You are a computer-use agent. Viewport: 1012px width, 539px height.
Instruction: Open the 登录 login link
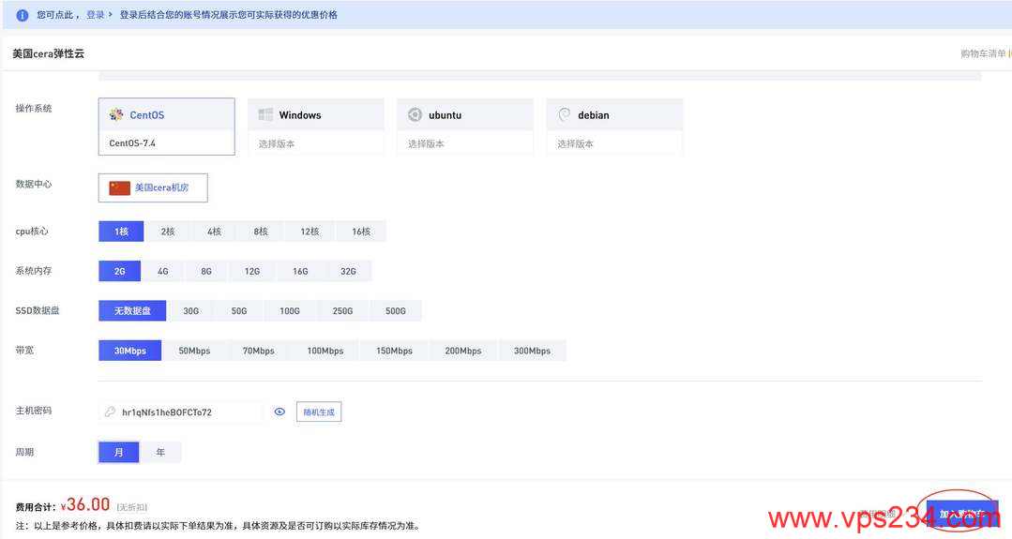tap(96, 15)
